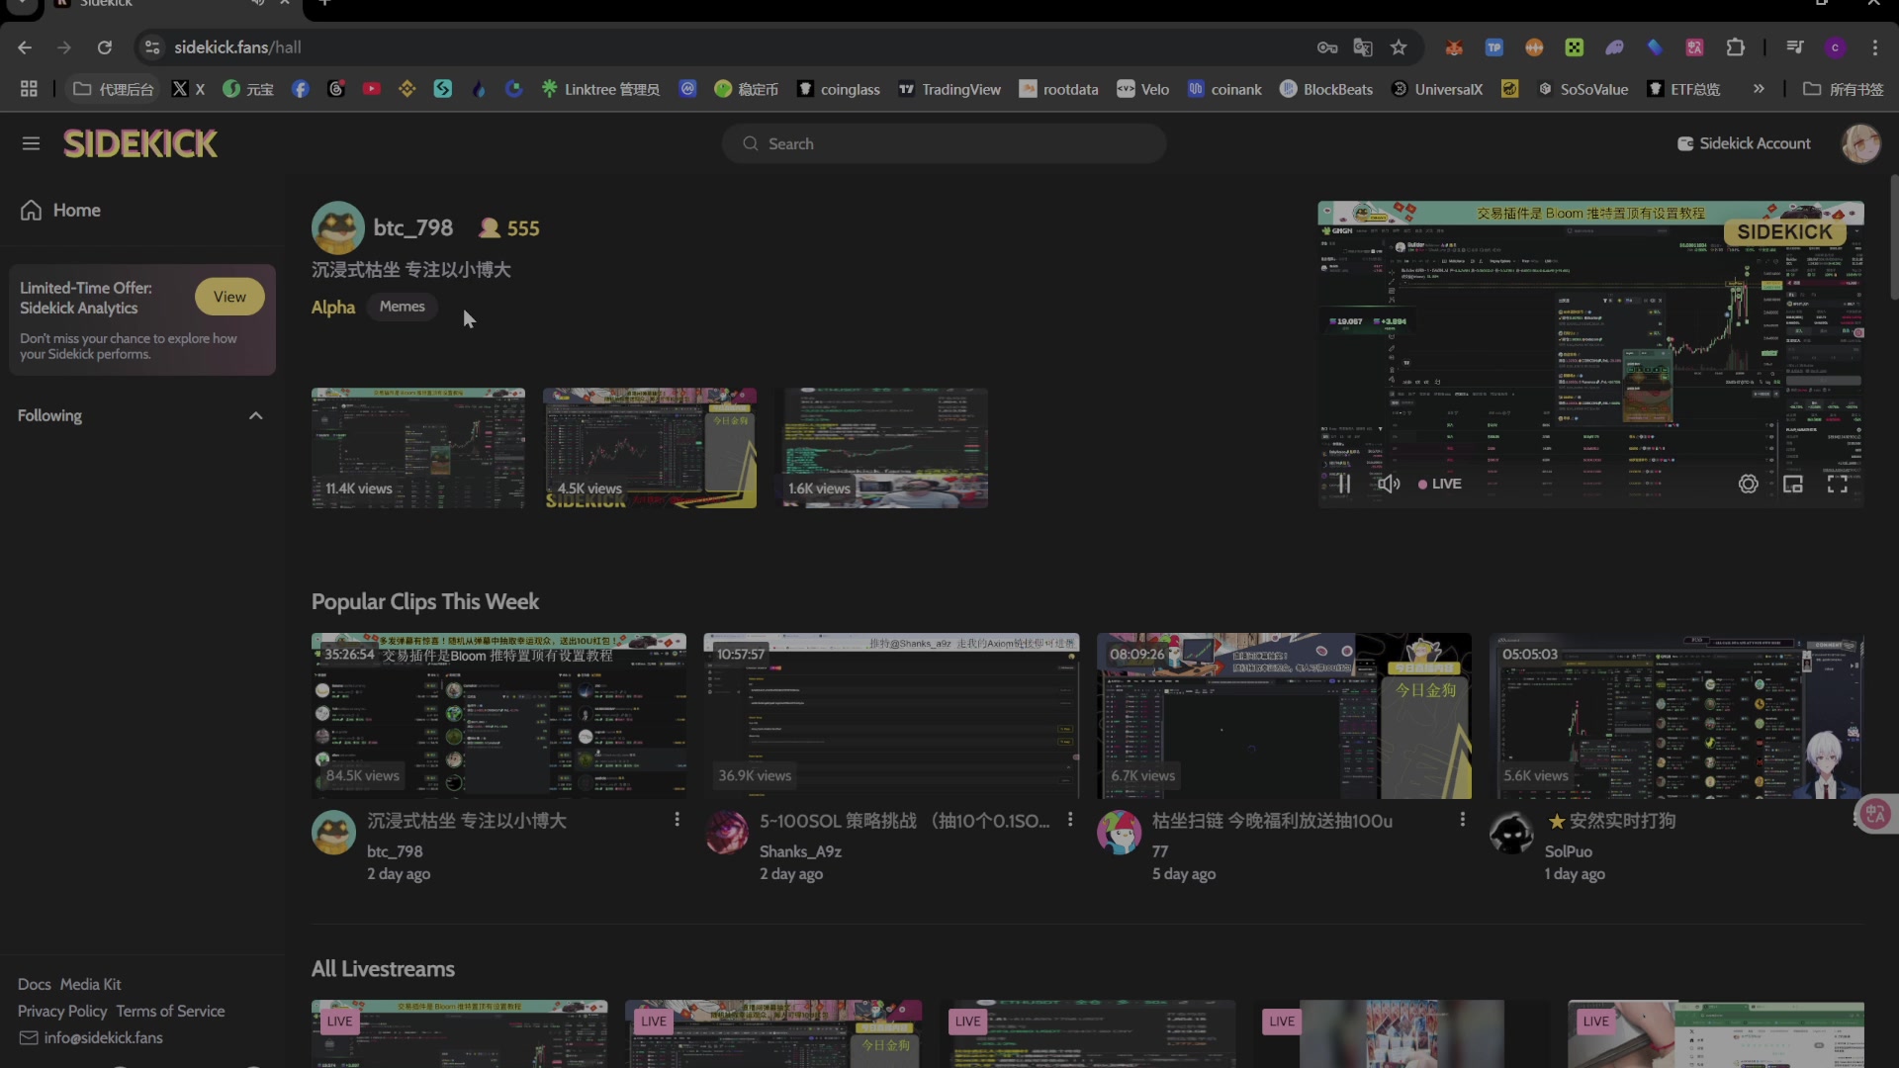Open the thumbnail with 11.4K views
The height and width of the screenshot is (1068, 1899).
point(418,448)
